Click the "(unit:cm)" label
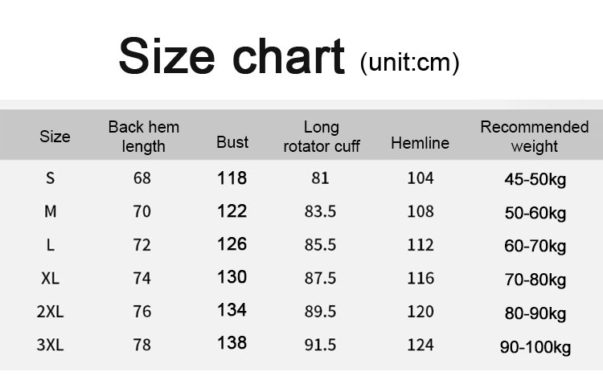The height and width of the screenshot is (380, 603). [x=409, y=61]
